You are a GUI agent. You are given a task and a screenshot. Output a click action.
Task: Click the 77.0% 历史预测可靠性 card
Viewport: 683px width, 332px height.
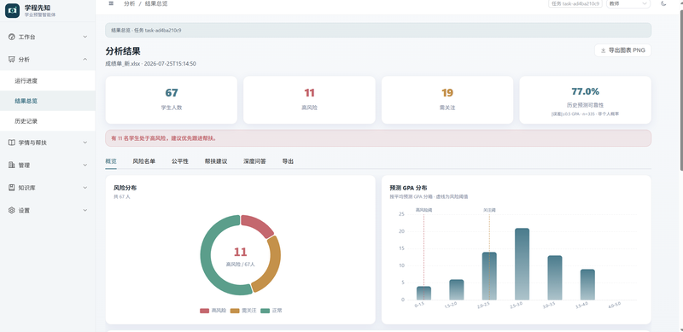pos(586,100)
